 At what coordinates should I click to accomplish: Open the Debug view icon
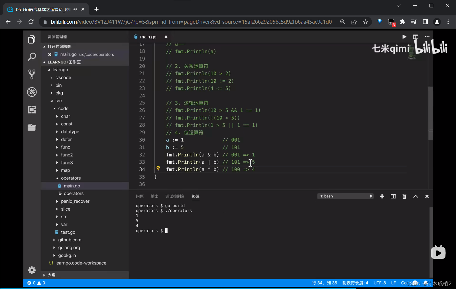point(32,92)
